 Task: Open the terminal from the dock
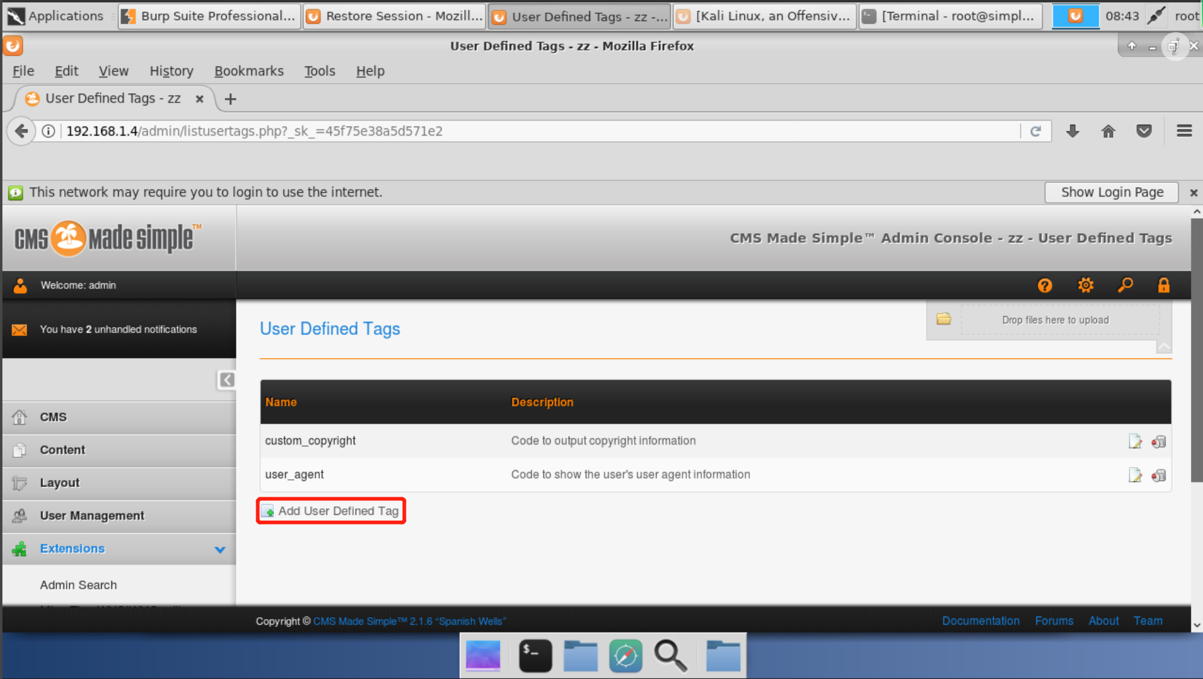pos(535,655)
